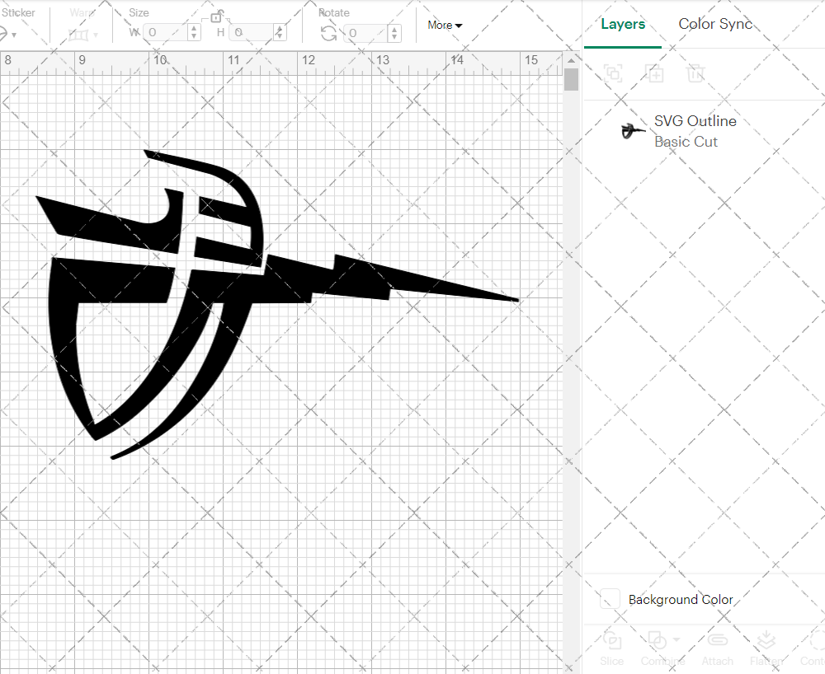This screenshot has width=825, height=674.
Task: Delete the layer using the trash icon
Action: [x=695, y=73]
